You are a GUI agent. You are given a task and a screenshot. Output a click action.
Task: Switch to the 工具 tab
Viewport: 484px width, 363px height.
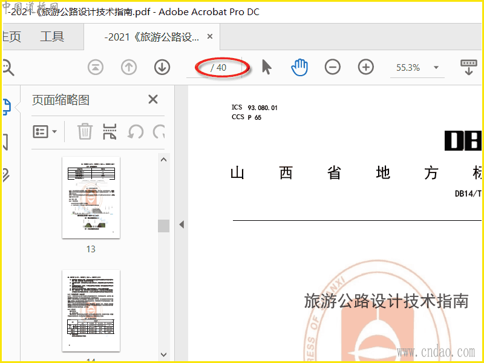[52, 37]
